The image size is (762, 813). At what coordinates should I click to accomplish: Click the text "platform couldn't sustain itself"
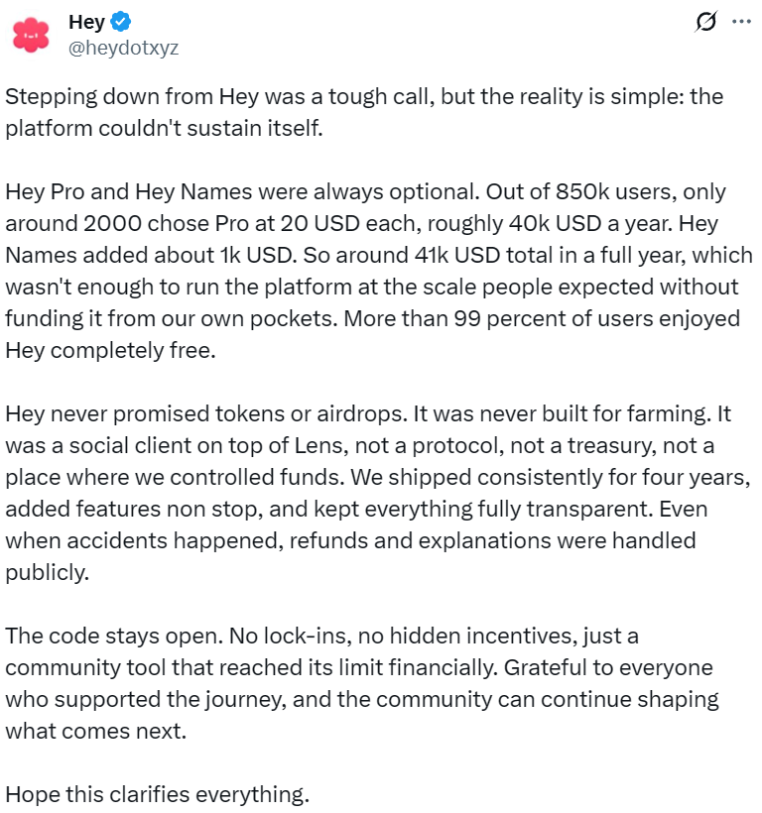pyautogui.click(x=165, y=129)
